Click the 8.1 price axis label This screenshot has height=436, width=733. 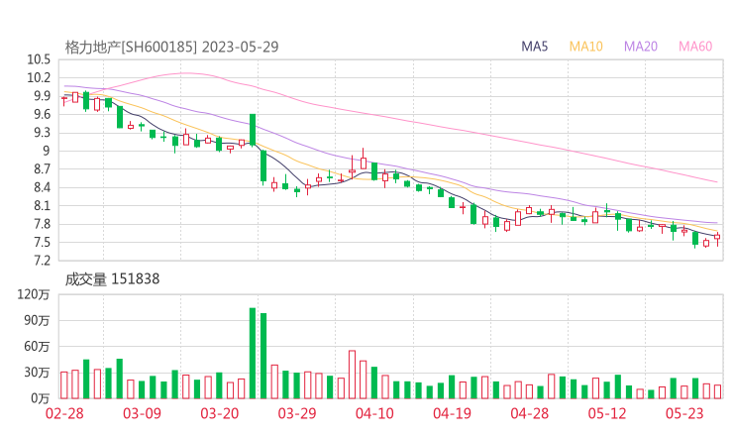point(42,206)
